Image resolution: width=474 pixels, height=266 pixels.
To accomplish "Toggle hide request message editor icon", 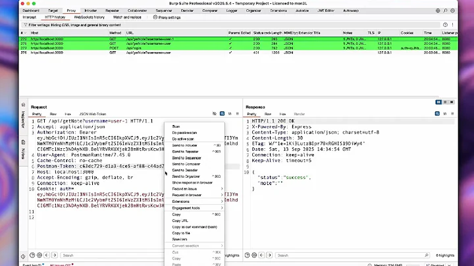I will pyautogui.click(x=215, y=114).
